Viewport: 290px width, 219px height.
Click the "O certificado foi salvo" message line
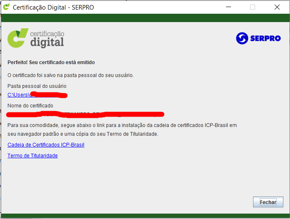pyautogui.click(x=71, y=75)
